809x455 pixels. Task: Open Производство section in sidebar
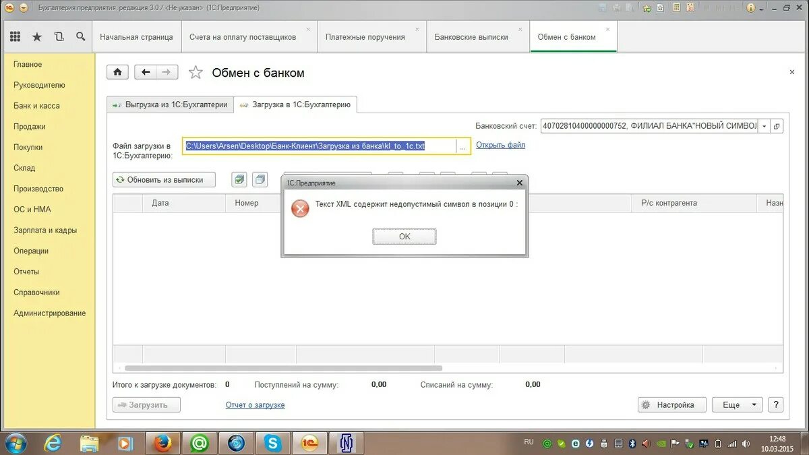coord(38,189)
